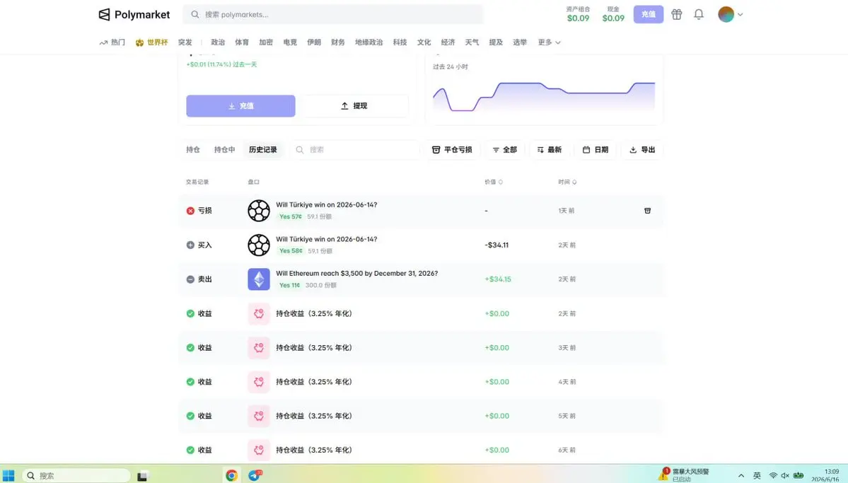Click the soccer ball icon in the 买入 row
This screenshot has width=848, height=483.
click(x=259, y=245)
